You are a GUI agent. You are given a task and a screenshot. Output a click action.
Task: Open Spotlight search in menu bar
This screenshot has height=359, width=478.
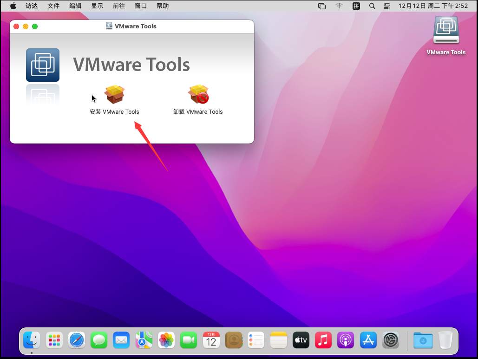[x=372, y=6]
